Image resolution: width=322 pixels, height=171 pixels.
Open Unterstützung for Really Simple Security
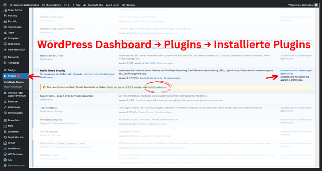click(x=91, y=74)
